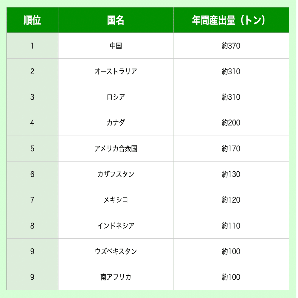Select the 約200 production cell
Image resolution: width=298 pixels, height=298 pixels.
(x=231, y=123)
